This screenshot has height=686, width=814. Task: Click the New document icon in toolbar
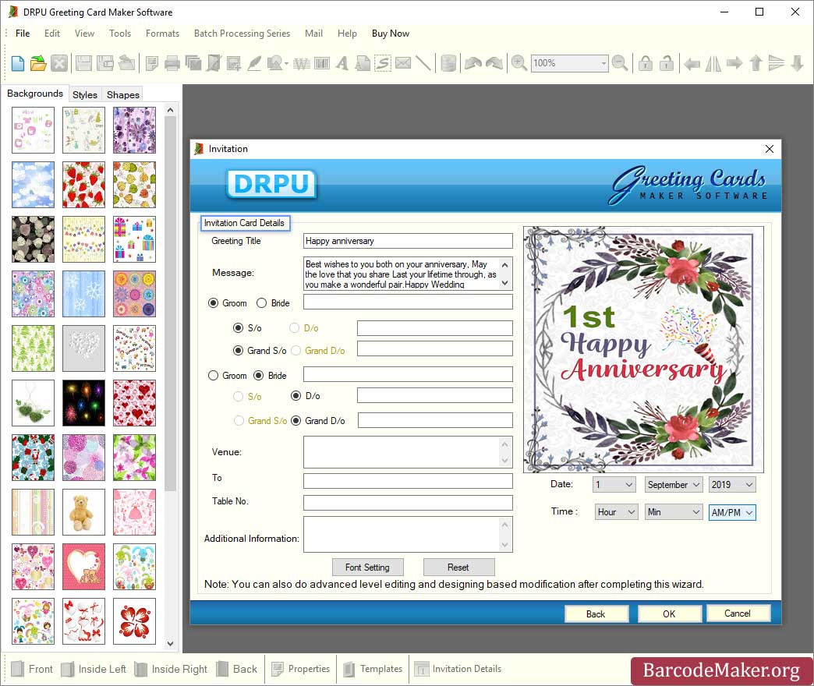(x=17, y=64)
